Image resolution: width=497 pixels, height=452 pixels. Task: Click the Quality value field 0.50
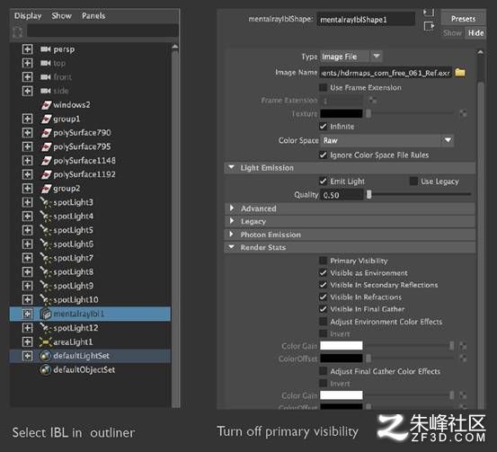342,195
